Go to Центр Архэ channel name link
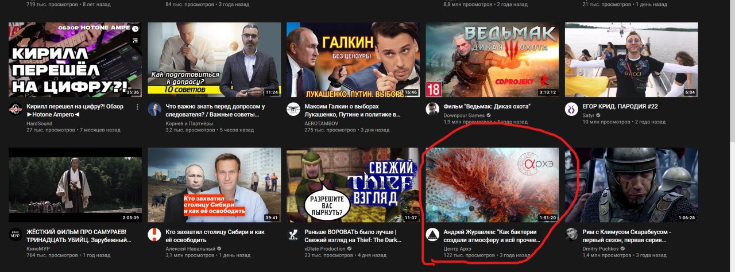The image size is (735, 272). point(458,248)
